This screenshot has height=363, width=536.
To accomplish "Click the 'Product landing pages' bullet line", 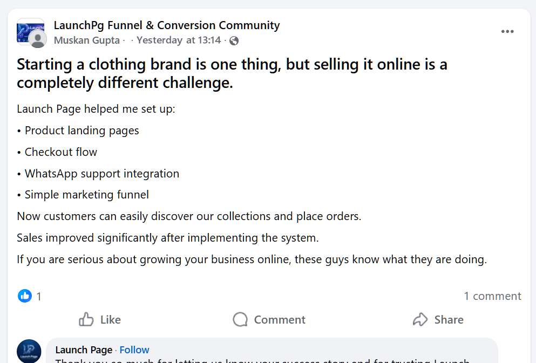I will pos(82,131).
